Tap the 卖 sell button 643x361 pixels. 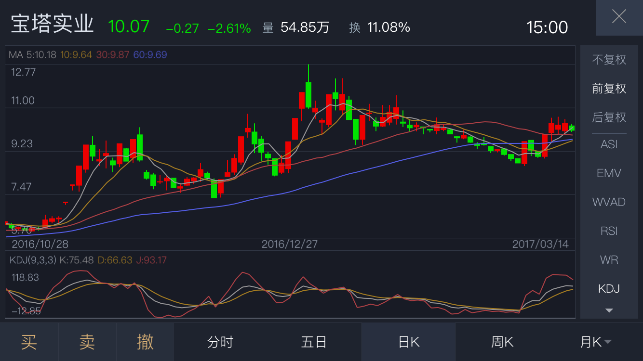(87, 342)
